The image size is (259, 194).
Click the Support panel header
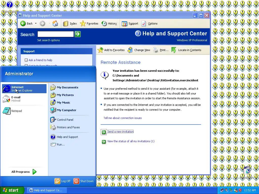(56, 51)
